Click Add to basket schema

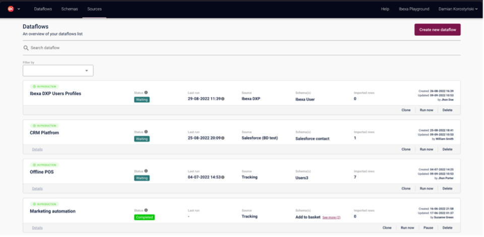click(x=308, y=217)
